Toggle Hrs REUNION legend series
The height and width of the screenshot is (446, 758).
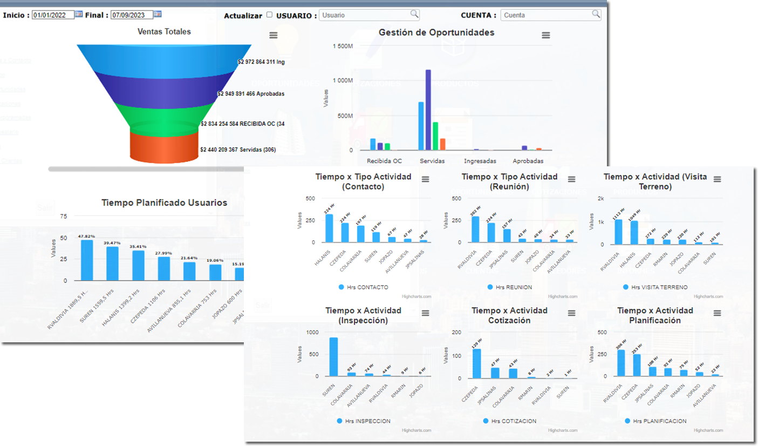(509, 287)
